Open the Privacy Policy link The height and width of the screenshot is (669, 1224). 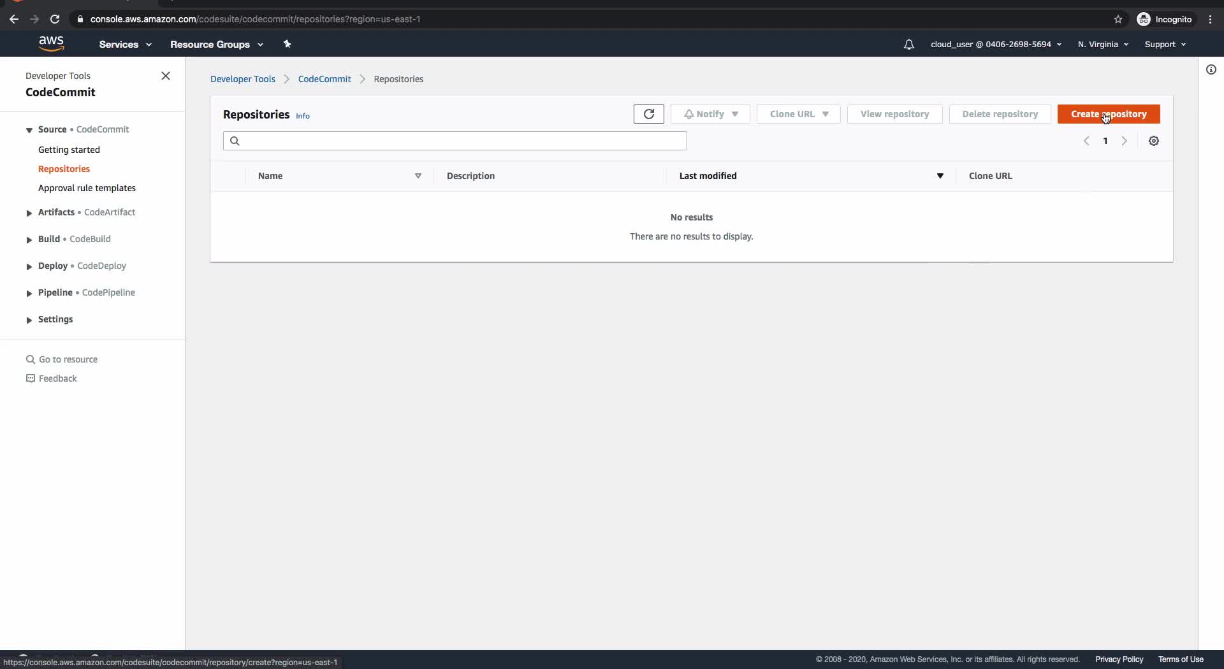point(1119,659)
